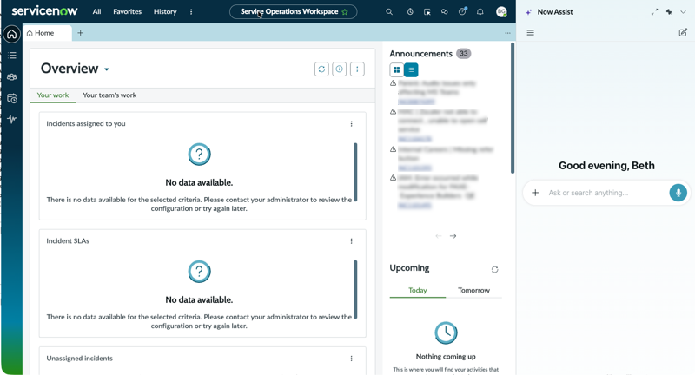Click the Now Assist pin icon
695x375 pixels.
(669, 12)
